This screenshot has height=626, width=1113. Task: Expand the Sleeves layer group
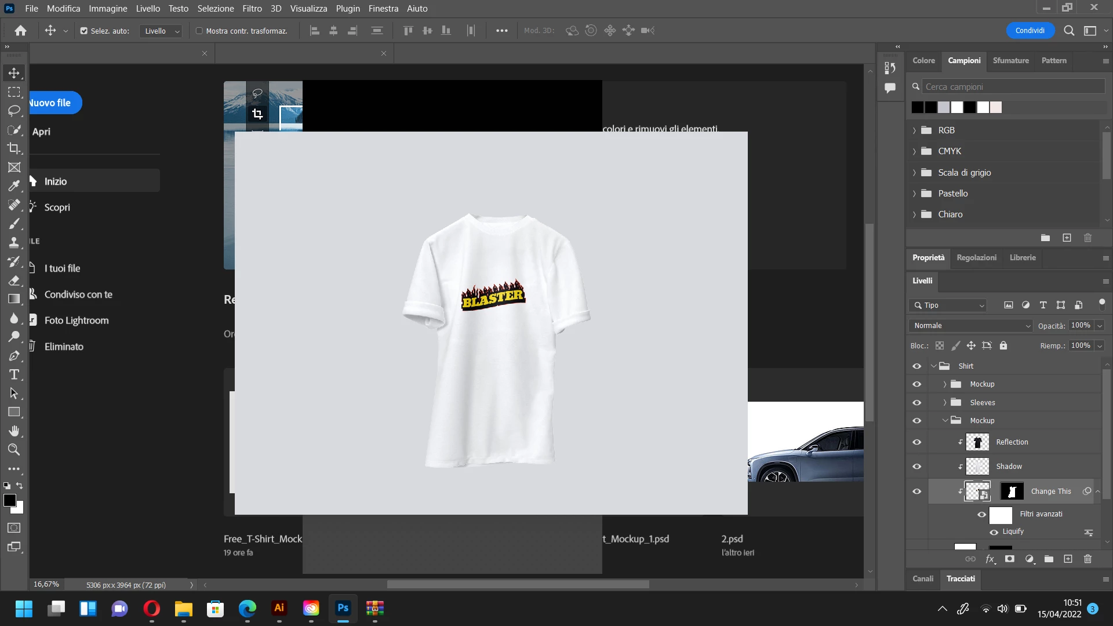click(x=945, y=402)
